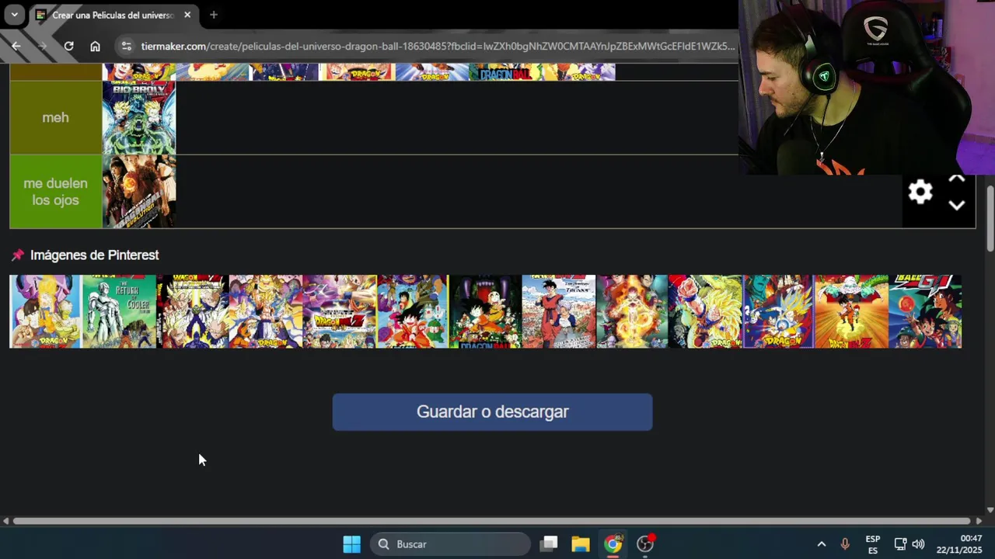Select the kid Goku blue-background poster

pos(412,311)
